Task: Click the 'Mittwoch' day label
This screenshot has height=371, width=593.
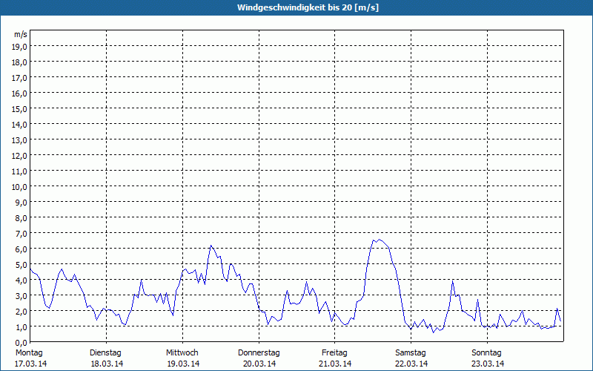Action: 182,353
